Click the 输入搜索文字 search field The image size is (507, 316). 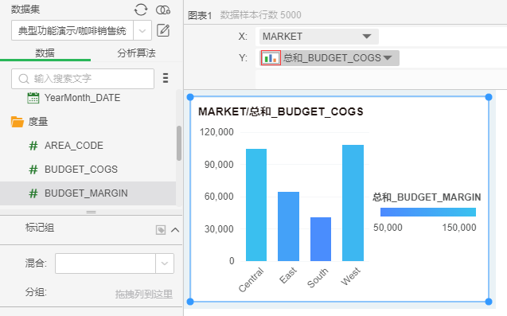[x=83, y=79]
